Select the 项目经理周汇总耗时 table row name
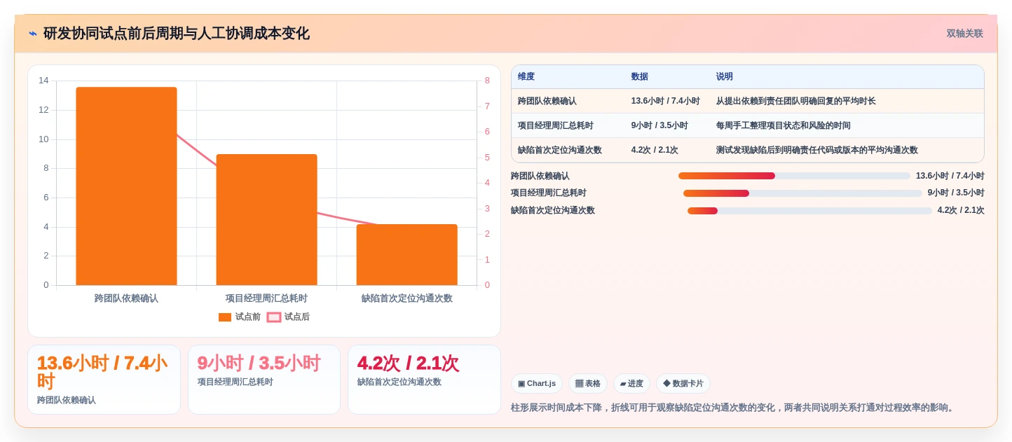 pyautogui.click(x=556, y=125)
